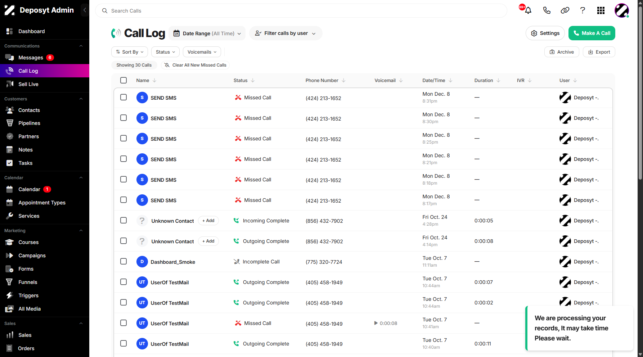
Task: Open the apps grid icon
Action: point(601,10)
